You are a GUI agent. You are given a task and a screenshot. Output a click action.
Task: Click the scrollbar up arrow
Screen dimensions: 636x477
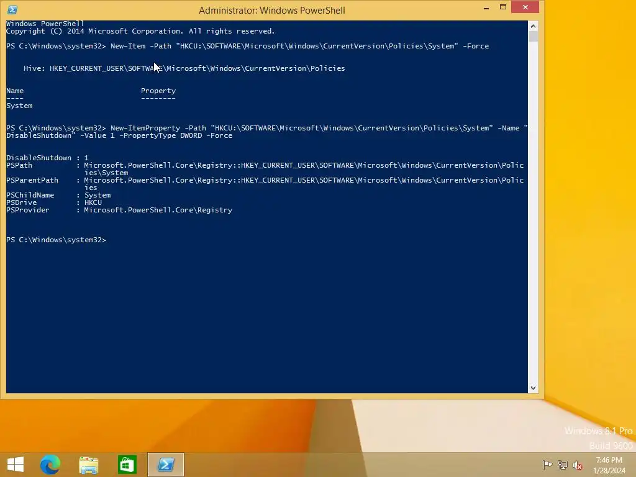533,26
